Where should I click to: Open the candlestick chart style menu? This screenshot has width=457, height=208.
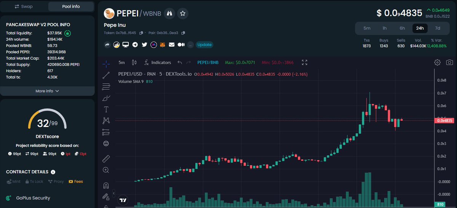tap(134, 62)
